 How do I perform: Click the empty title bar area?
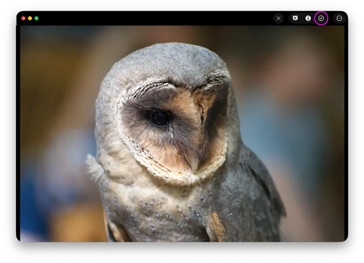pos(146,18)
